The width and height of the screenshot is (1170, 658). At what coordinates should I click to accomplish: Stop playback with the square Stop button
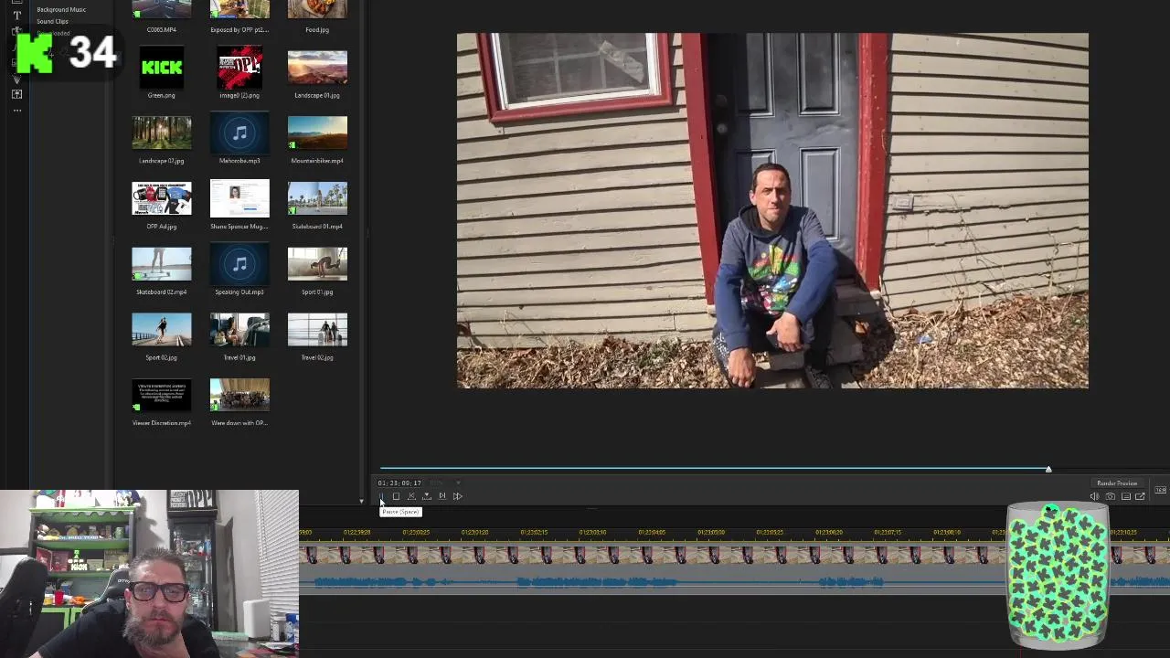point(396,496)
